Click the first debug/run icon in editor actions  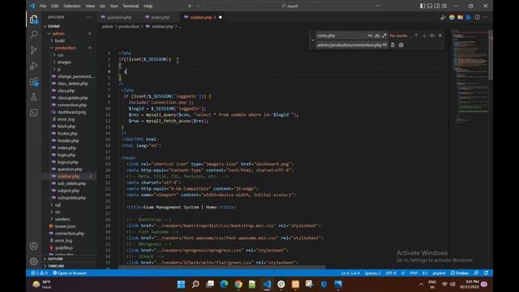point(444,17)
